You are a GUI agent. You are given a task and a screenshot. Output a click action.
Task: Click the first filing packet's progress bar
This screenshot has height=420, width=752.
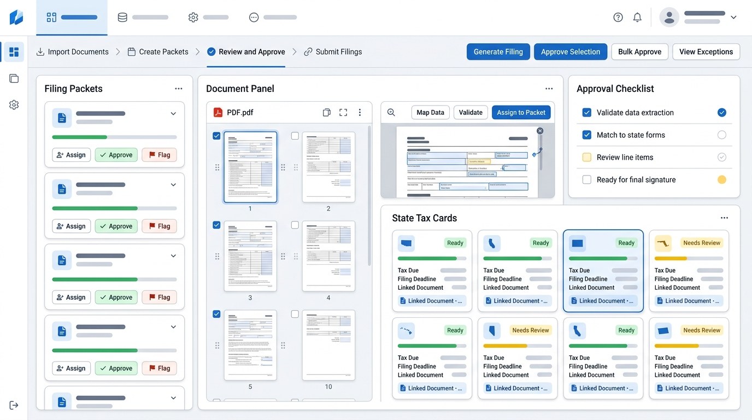tap(114, 137)
